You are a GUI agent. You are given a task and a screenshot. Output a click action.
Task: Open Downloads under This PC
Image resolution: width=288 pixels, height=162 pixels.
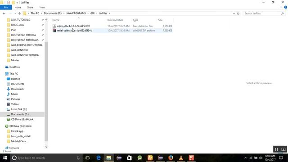(x=17, y=89)
